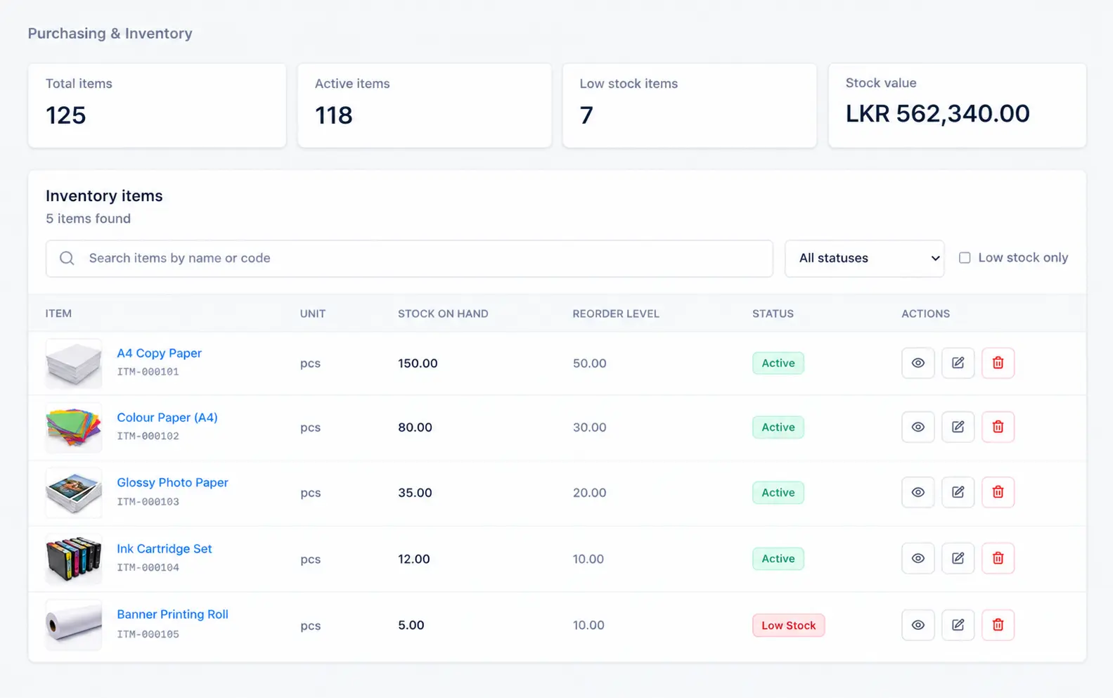Open the Banner Printing Roll link
Image resolution: width=1113 pixels, height=698 pixels.
172,614
